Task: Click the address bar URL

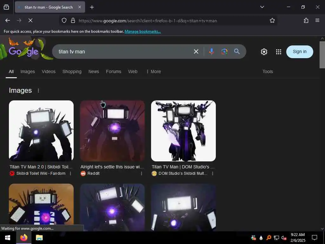Action: pyautogui.click(x=148, y=21)
